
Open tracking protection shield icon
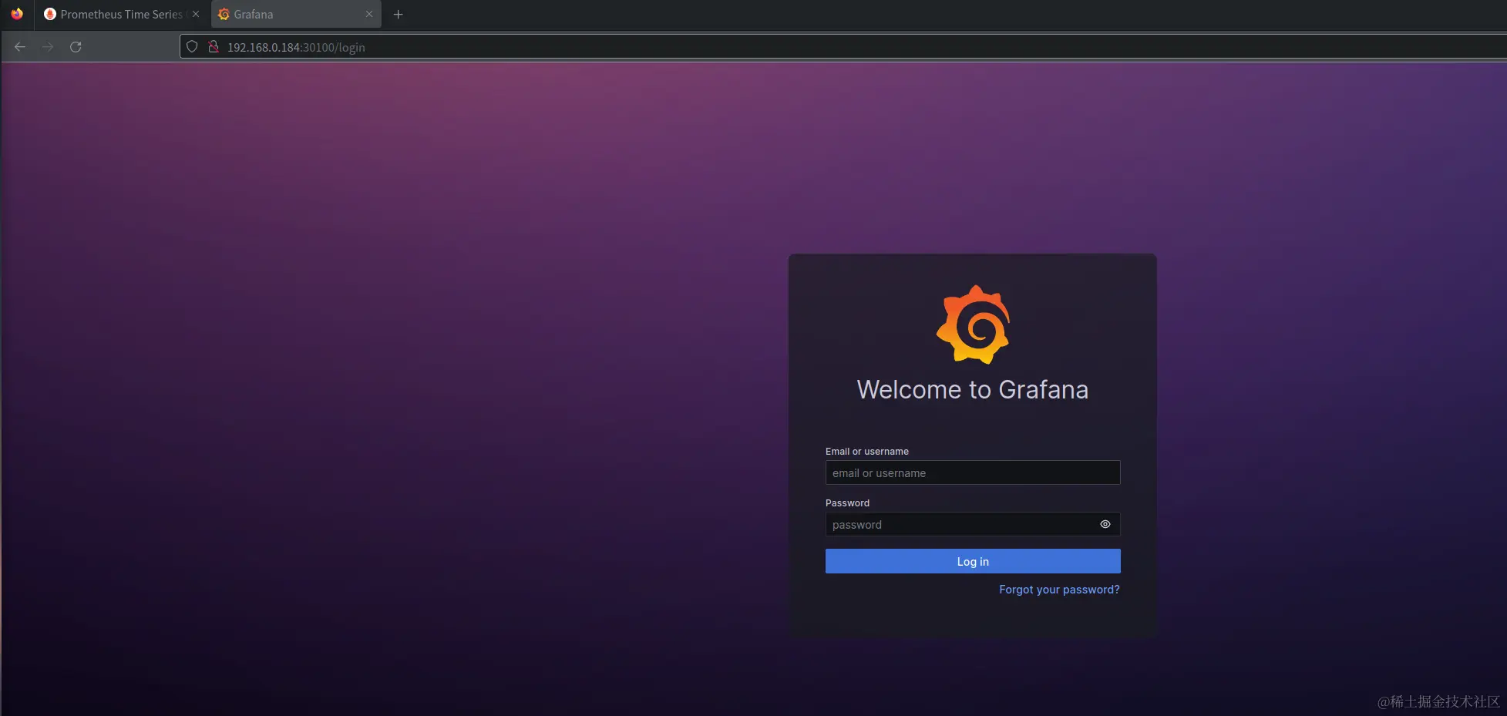[x=193, y=47]
